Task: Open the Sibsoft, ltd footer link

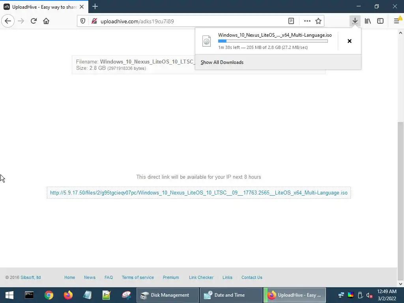Action: point(30,277)
